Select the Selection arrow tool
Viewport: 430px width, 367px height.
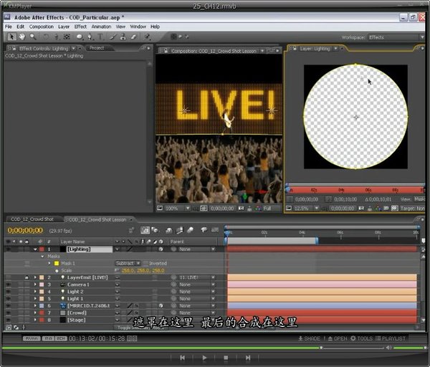point(11,37)
